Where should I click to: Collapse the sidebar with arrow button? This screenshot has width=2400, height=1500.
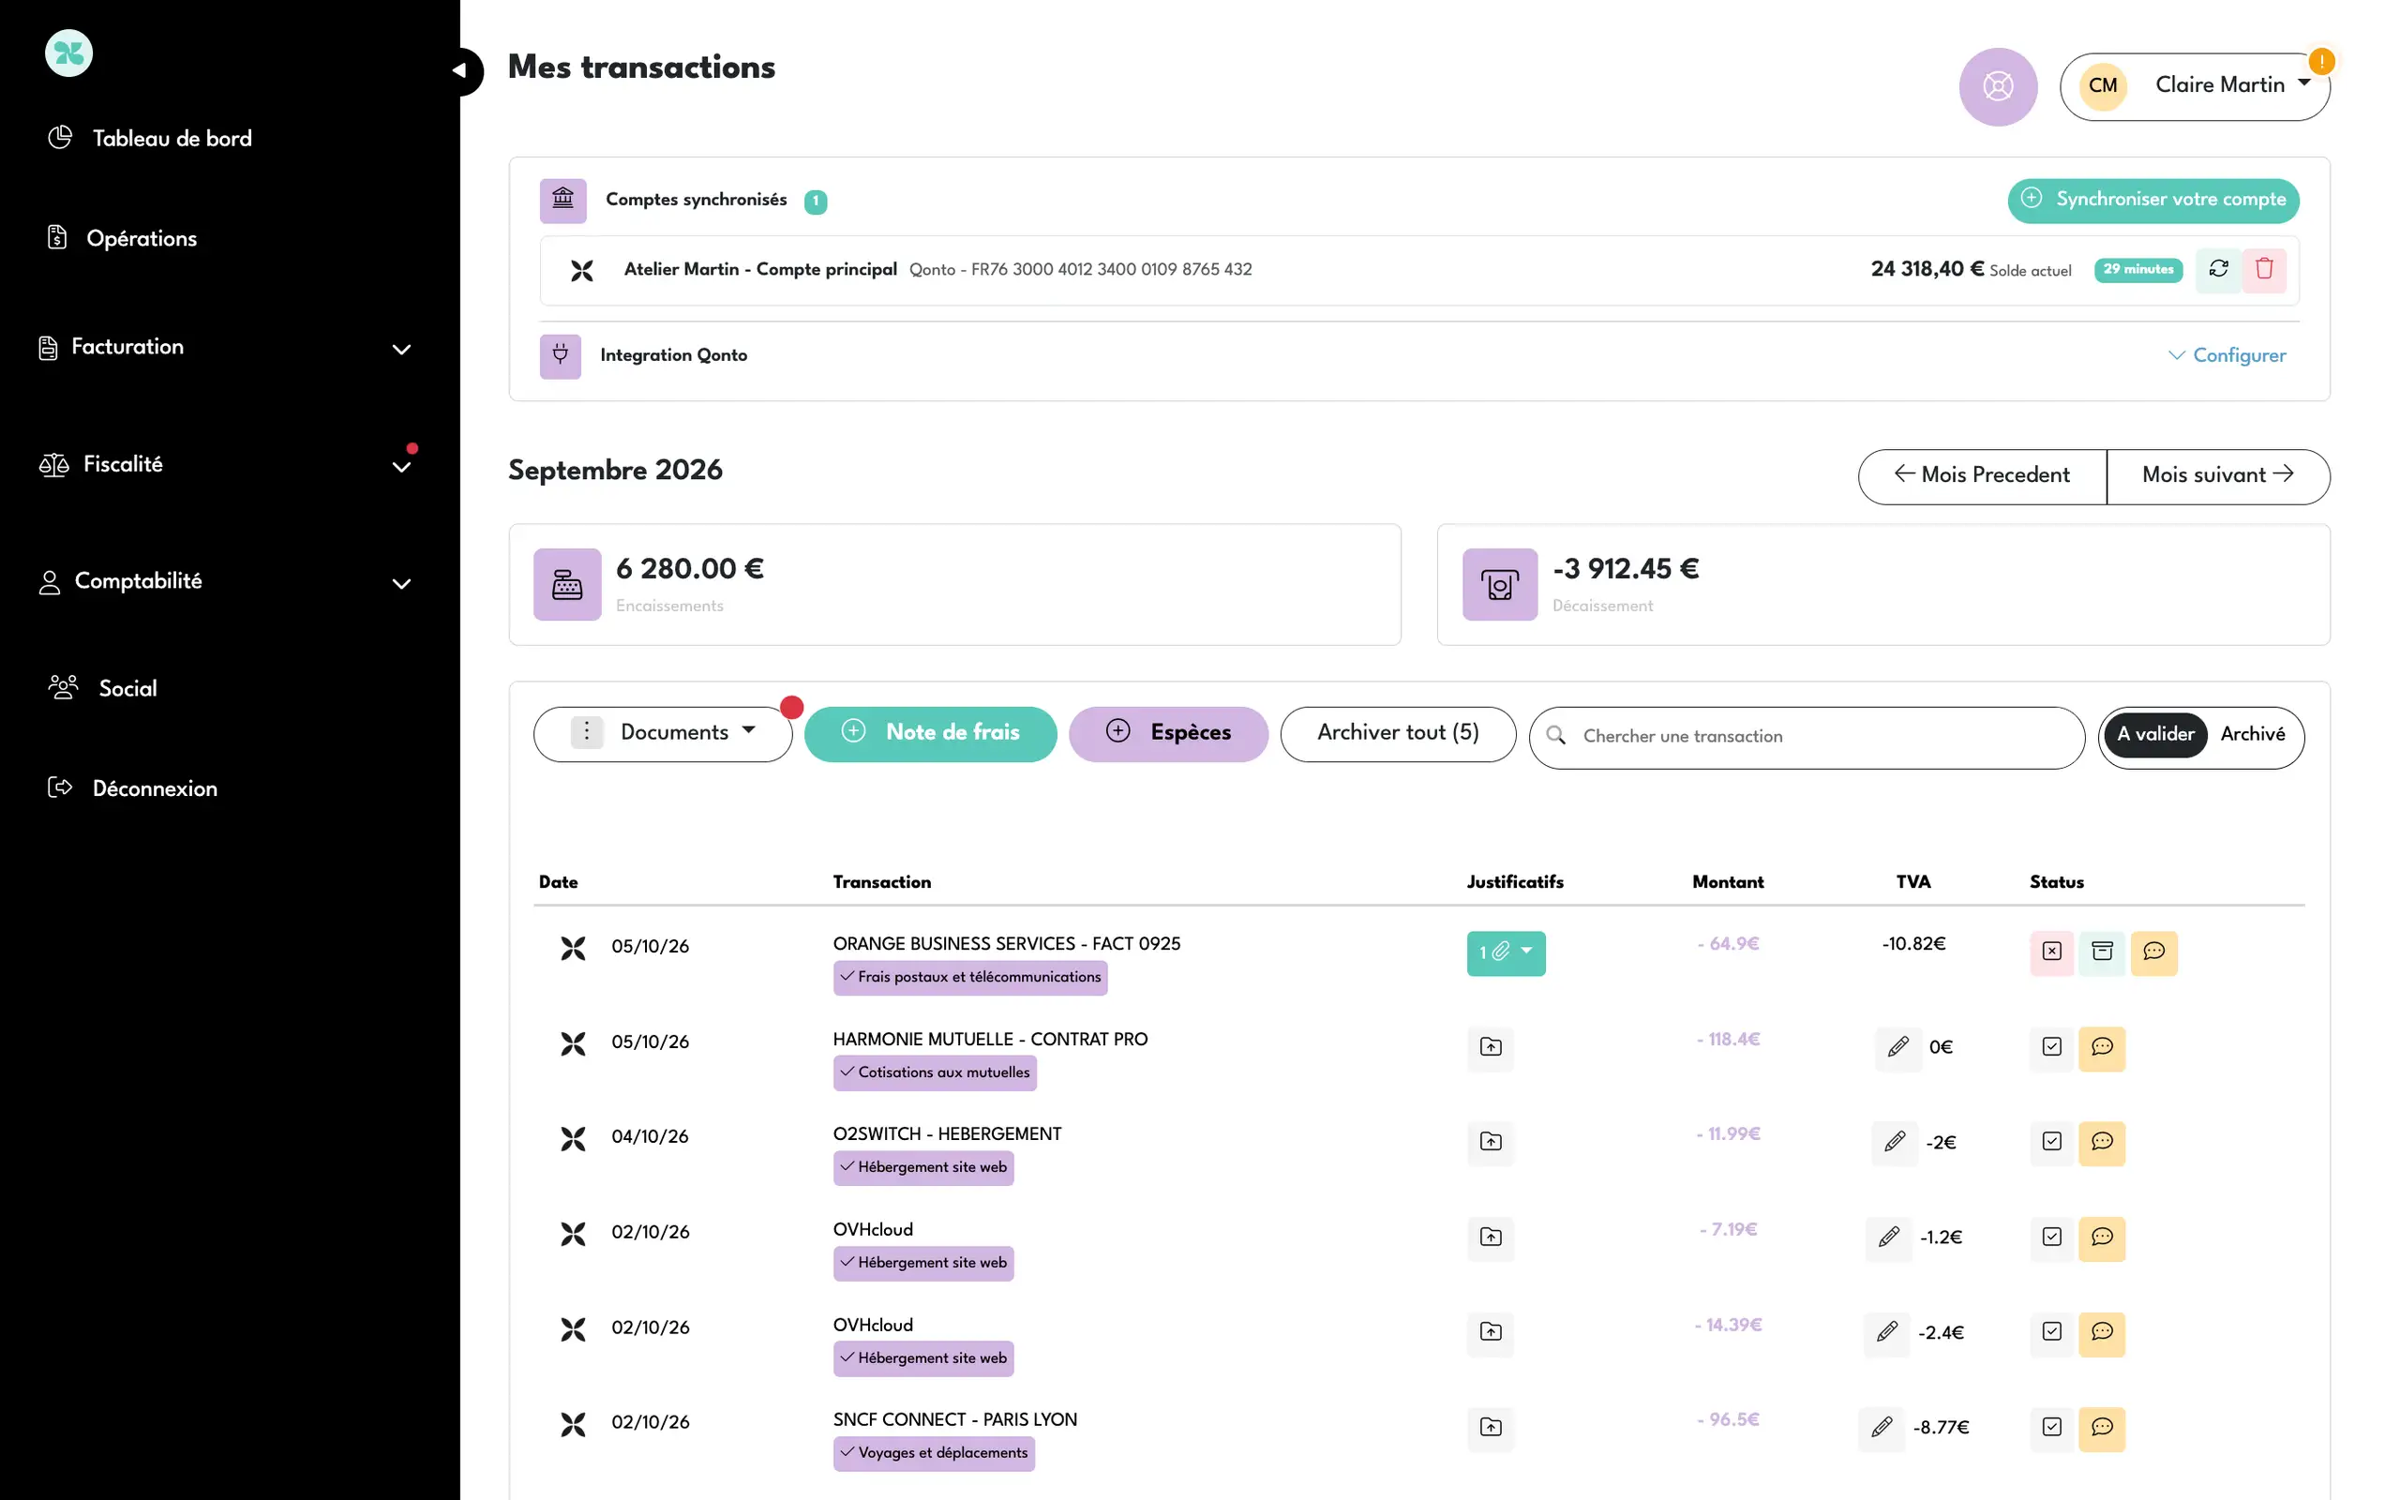(461, 70)
